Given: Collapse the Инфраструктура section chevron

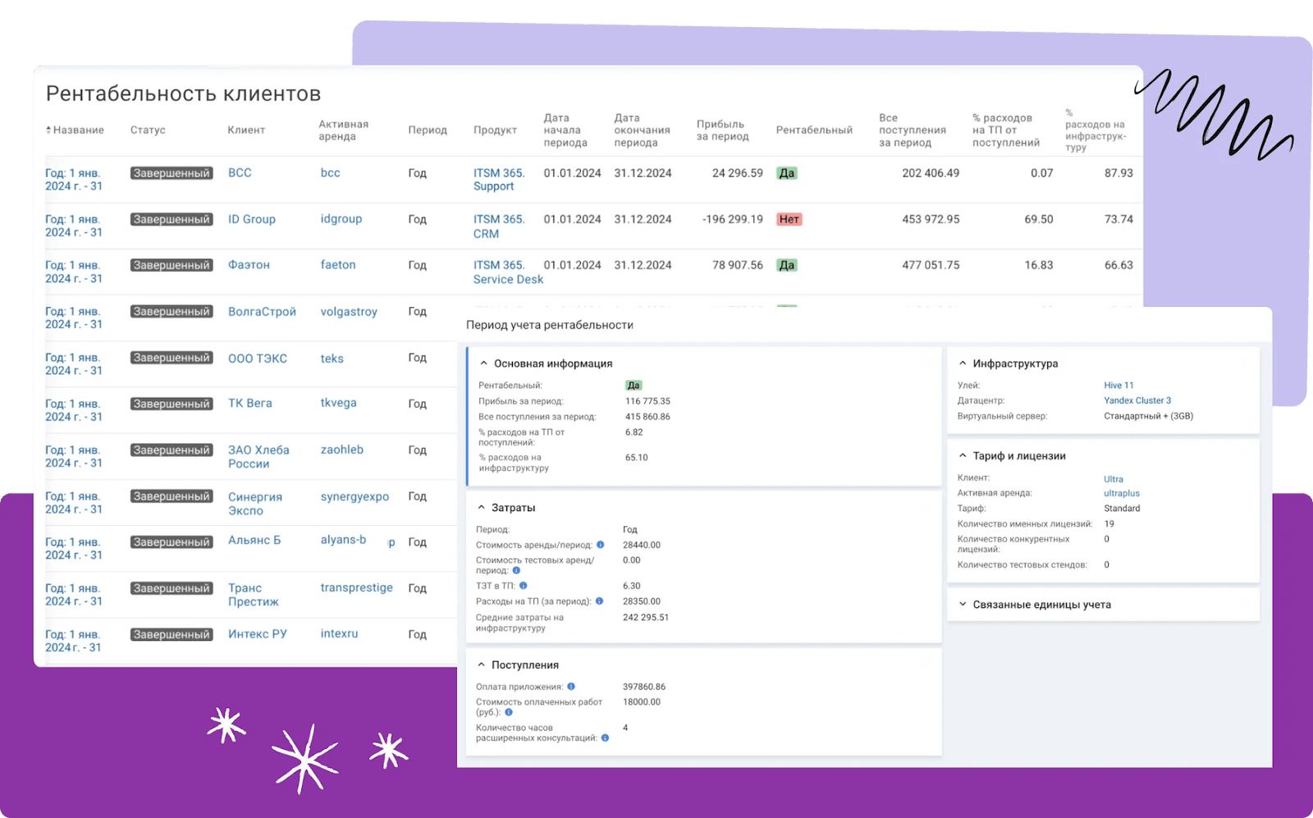Looking at the screenshot, I should pos(963,363).
